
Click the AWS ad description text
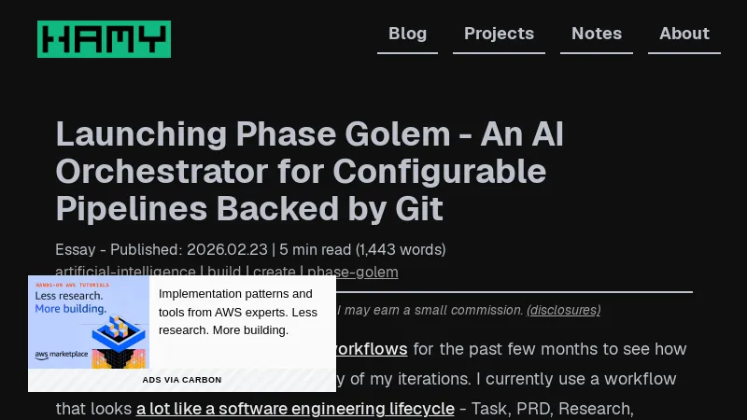pos(238,312)
